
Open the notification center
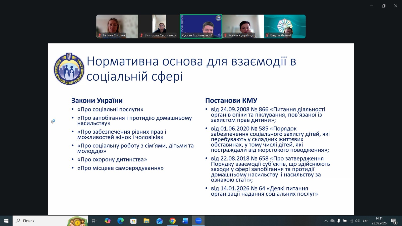click(x=394, y=221)
